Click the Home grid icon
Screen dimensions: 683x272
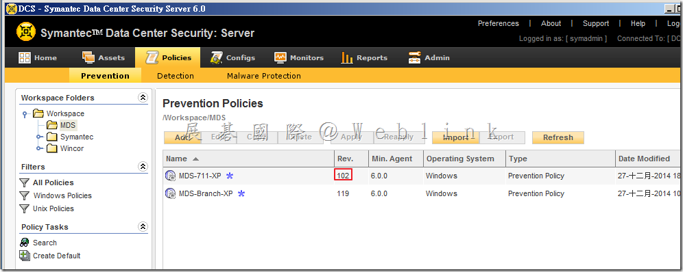[25, 57]
